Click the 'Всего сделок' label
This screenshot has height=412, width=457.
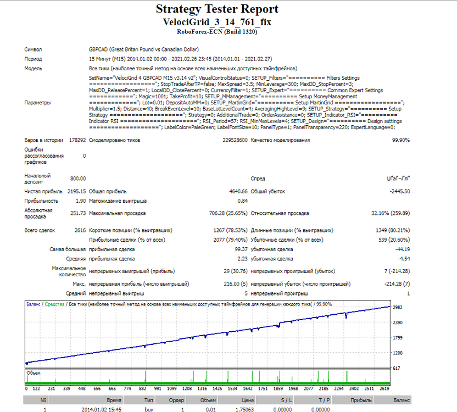coord(40,230)
